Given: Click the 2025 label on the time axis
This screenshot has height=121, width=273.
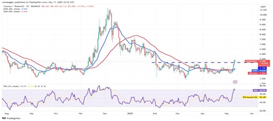Looking at the screenshot, I should 130,114.
